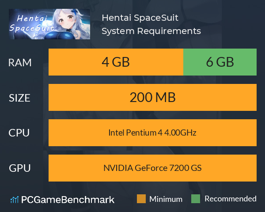This screenshot has width=265, height=212.
Task: Click the anime character face in thumbnail
Action: point(67,20)
